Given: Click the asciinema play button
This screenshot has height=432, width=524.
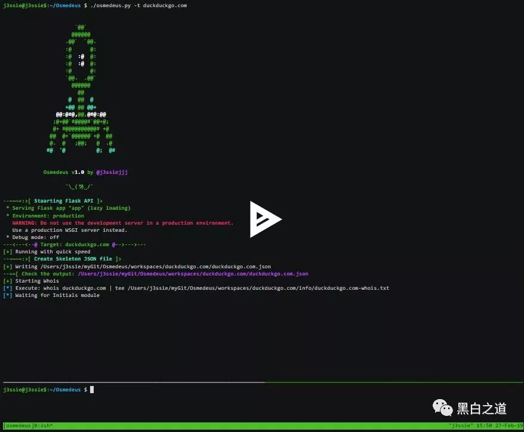Looking at the screenshot, I should (266, 219).
